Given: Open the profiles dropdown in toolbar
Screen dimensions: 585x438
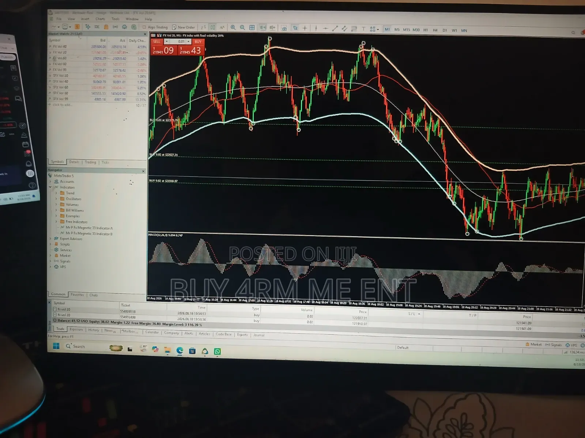Looking at the screenshot, I should pyautogui.click(x=70, y=27).
